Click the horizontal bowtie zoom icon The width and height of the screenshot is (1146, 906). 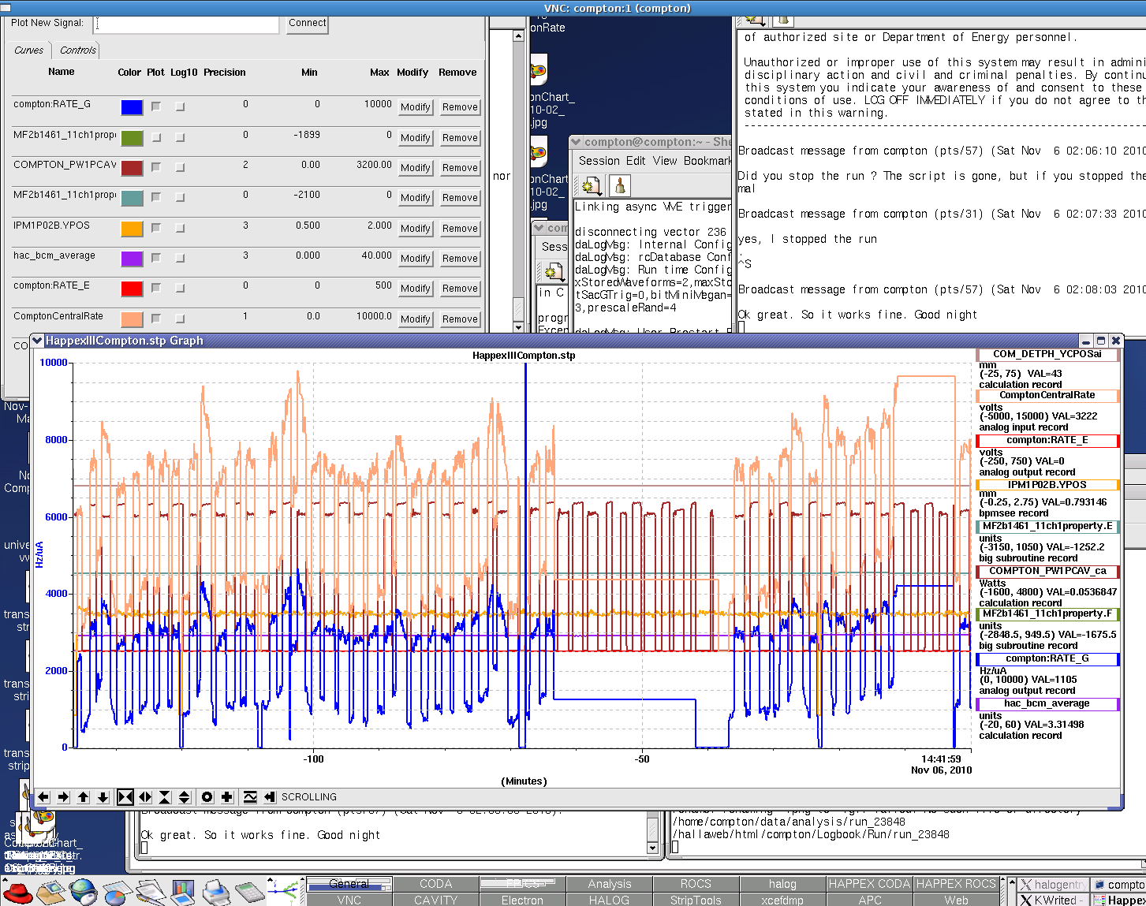click(125, 797)
